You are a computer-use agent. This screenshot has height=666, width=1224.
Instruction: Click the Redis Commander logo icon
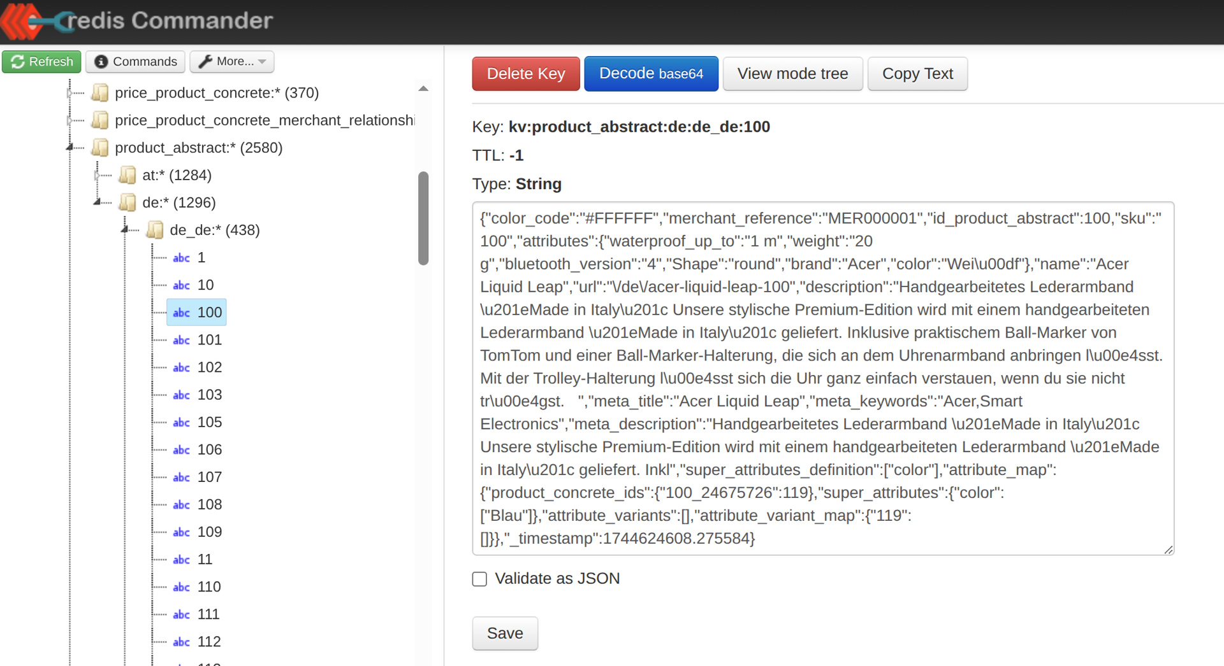(35, 21)
